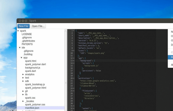173x111 pixels.
Task: Open spark_polymer.html file
Action: tap(36, 88)
